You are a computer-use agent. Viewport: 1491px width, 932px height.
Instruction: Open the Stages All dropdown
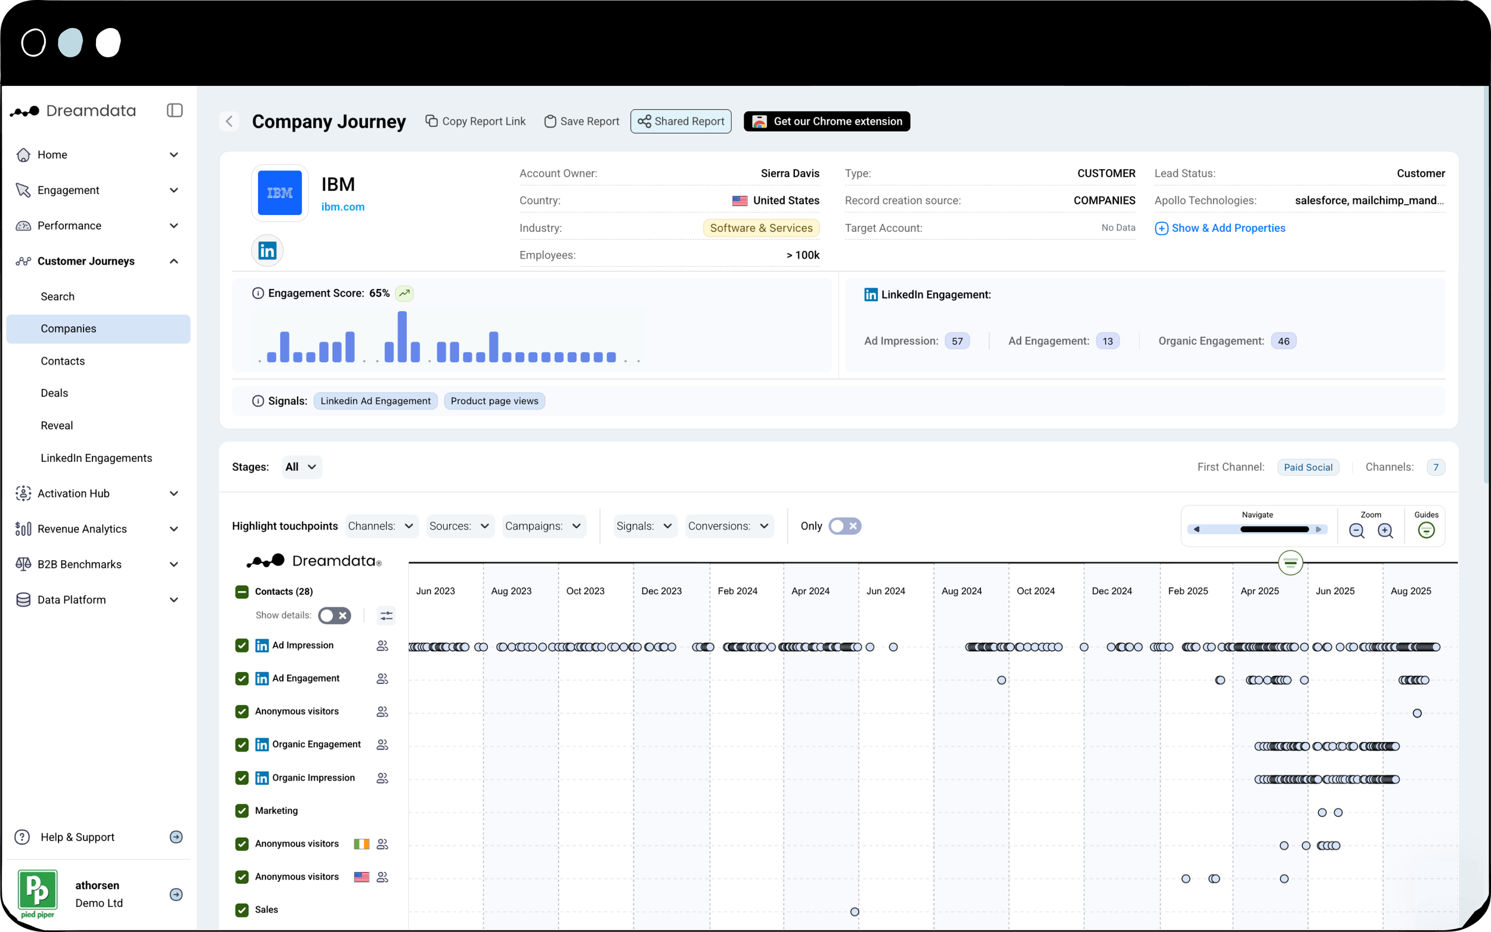301,467
